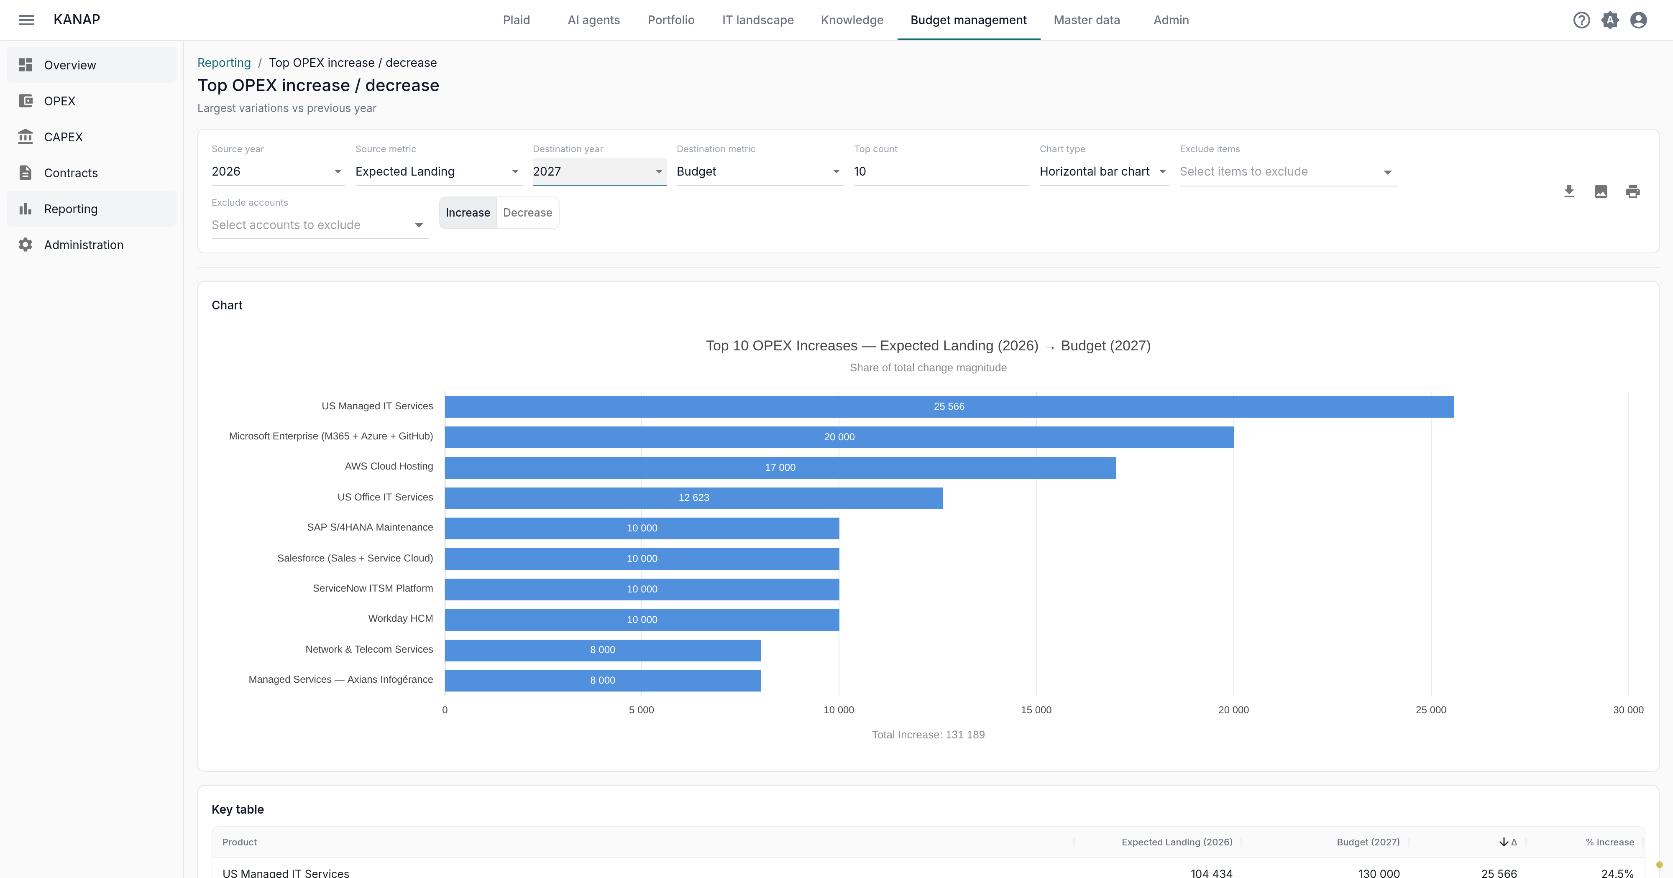Switch to the Plaid tab
The width and height of the screenshot is (1673, 878).
coord(516,20)
